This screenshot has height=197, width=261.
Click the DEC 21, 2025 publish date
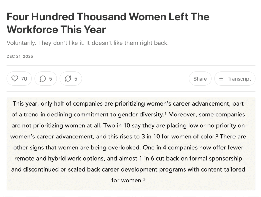click(20, 56)
